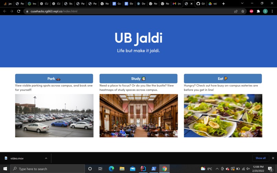Open the Wi-Fi network tray icon
The image size is (277, 173).
coord(243,169)
